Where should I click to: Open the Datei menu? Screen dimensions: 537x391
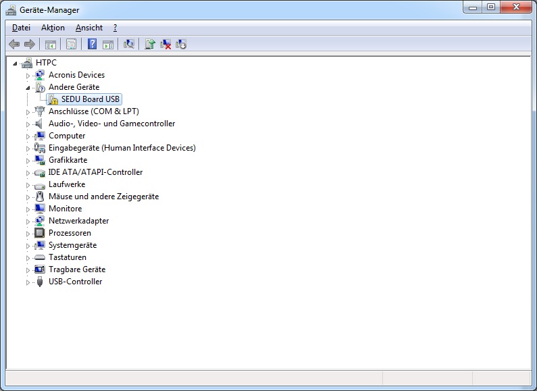(x=21, y=28)
